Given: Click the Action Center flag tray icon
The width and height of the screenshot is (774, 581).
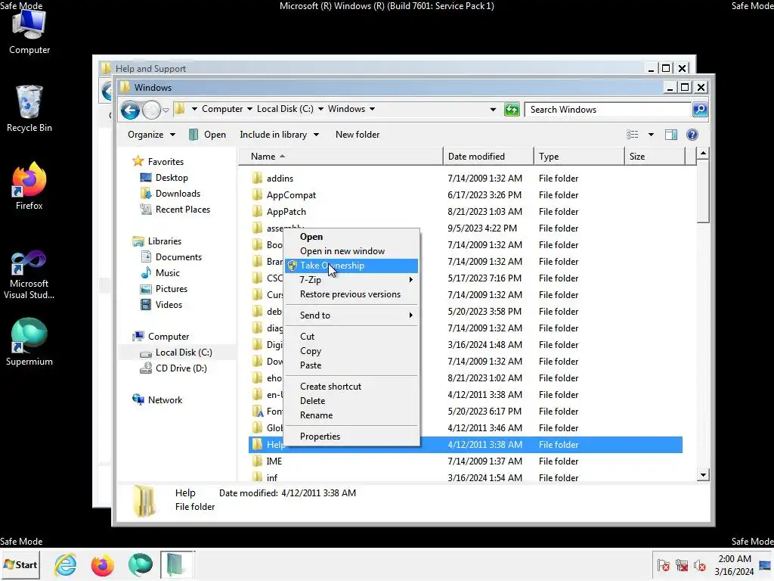Looking at the screenshot, I should point(663,565).
